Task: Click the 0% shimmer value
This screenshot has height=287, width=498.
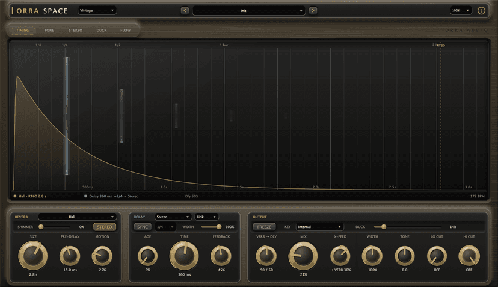Action: [x=82, y=227]
